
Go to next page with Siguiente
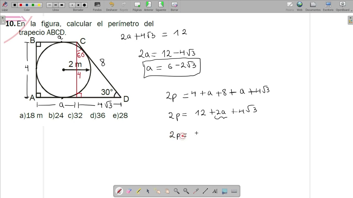point(161,6)
